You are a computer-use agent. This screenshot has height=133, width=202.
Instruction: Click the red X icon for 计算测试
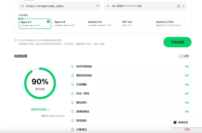(72, 129)
